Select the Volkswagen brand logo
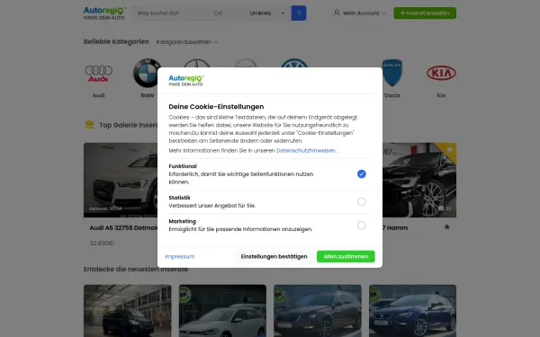 [294, 63]
